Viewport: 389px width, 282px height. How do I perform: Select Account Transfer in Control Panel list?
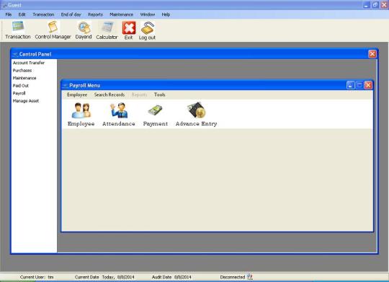click(x=29, y=63)
